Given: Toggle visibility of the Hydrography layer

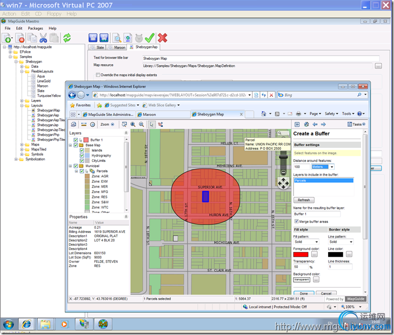Looking at the screenshot, I should pyautogui.click(x=82, y=155).
